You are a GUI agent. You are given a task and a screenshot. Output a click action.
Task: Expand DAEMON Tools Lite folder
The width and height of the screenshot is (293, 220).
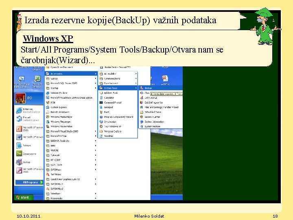(71, 141)
